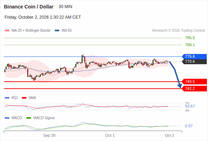Click the 788.1 resistance level label

190,45
